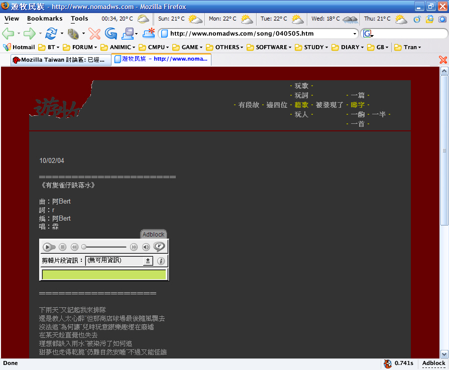Click the 被發現了 navigation link
The width and height of the screenshot is (449, 370).
coord(329,105)
